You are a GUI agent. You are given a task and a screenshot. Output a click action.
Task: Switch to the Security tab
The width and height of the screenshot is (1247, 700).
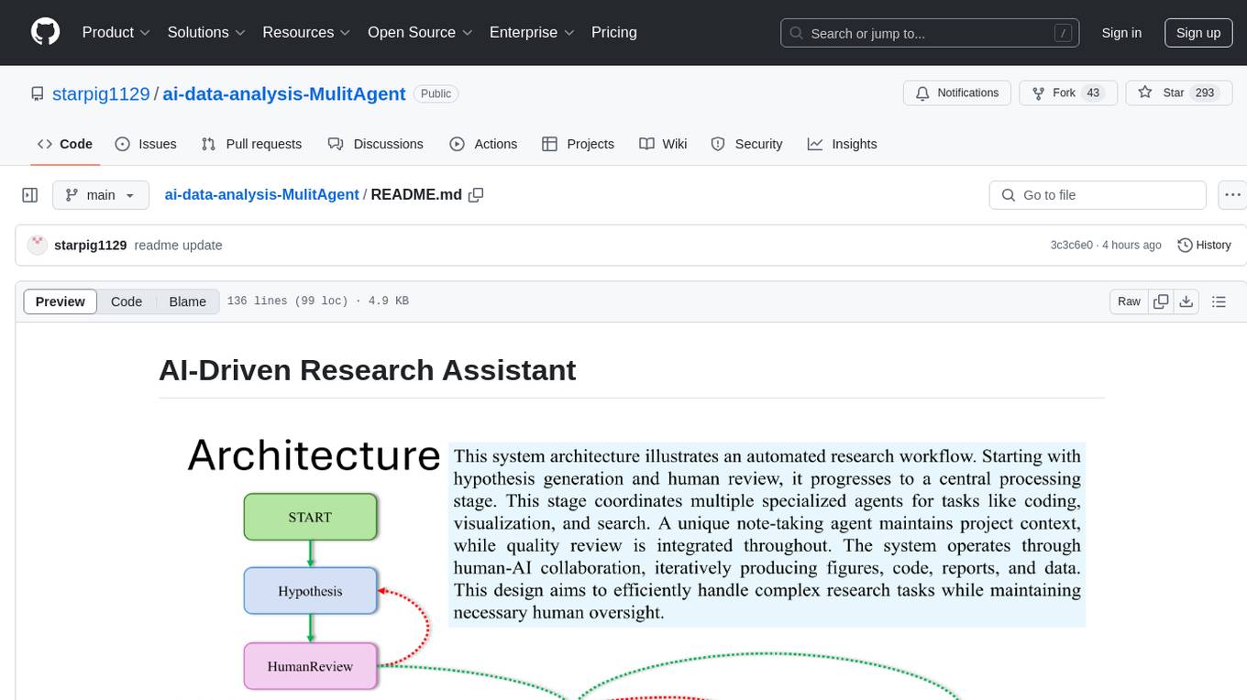(x=746, y=144)
